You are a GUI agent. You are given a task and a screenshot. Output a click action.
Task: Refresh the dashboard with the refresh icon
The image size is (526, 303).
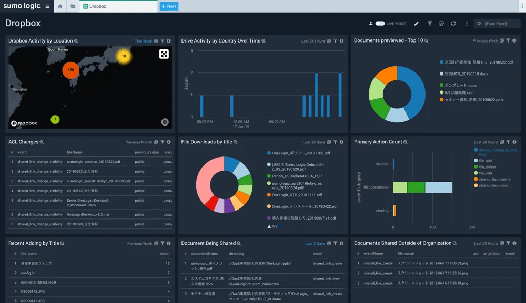[x=453, y=24]
